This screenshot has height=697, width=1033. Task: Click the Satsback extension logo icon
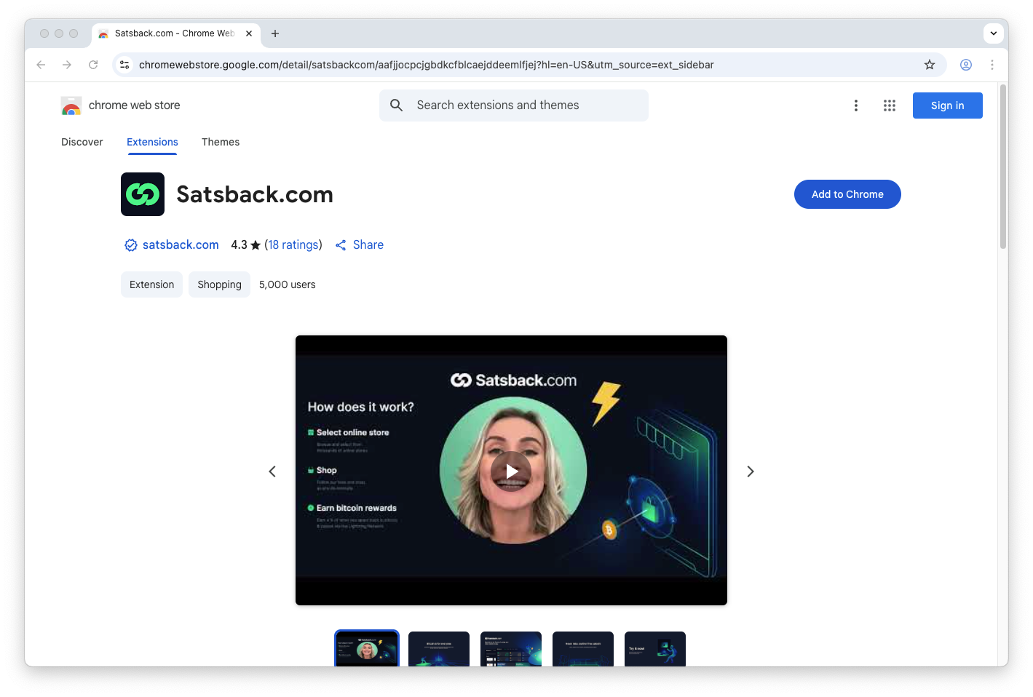coord(143,194)
